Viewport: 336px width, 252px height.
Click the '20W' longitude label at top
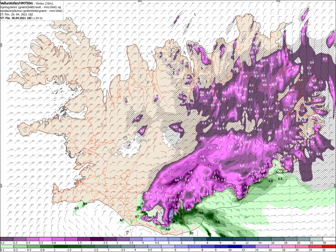(140, 1)
